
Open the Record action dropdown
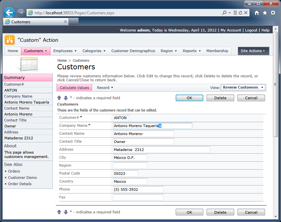(x=105, y=88)
